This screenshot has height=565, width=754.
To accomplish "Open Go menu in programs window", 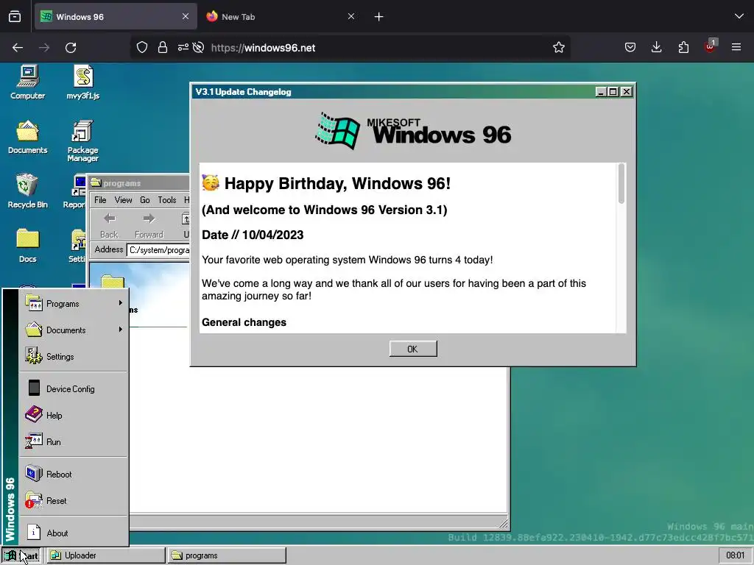I will pyautogui.click(x=145, y=200).
